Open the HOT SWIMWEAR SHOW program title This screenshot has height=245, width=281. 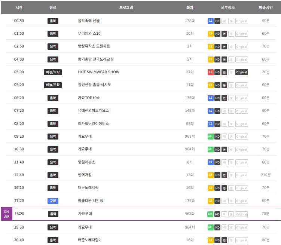98,72
